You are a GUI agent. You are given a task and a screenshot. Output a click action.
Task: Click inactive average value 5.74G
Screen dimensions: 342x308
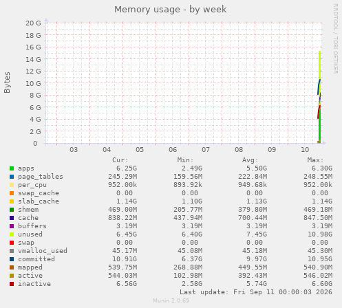point(257,284)
